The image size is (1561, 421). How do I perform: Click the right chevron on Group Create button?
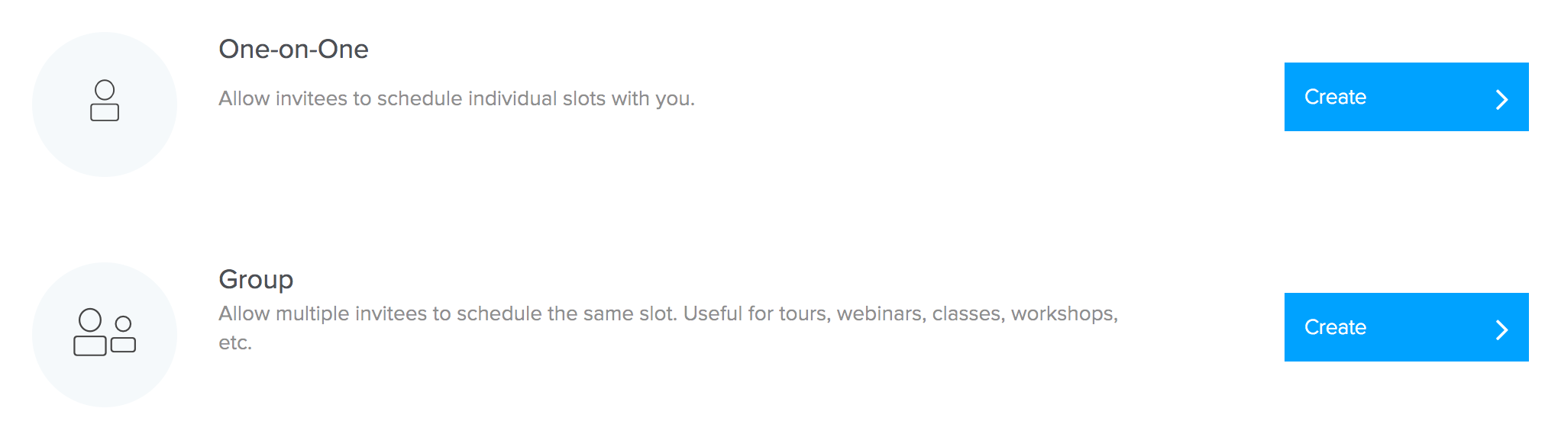[x=1501, y=329]
